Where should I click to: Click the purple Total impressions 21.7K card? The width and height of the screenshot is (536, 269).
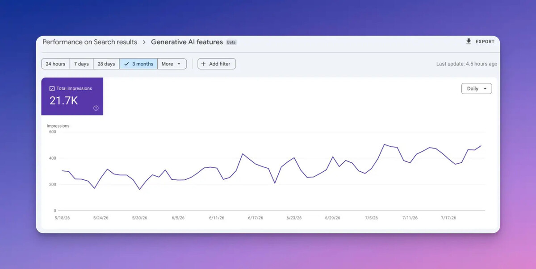(x=72, y=96)
